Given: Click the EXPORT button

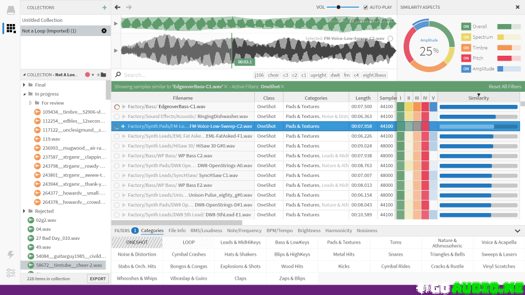Looking at the screenshot, I should 97,279.
